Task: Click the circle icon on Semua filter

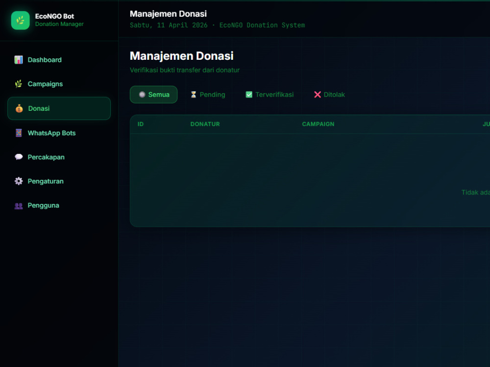Action: 142,95
